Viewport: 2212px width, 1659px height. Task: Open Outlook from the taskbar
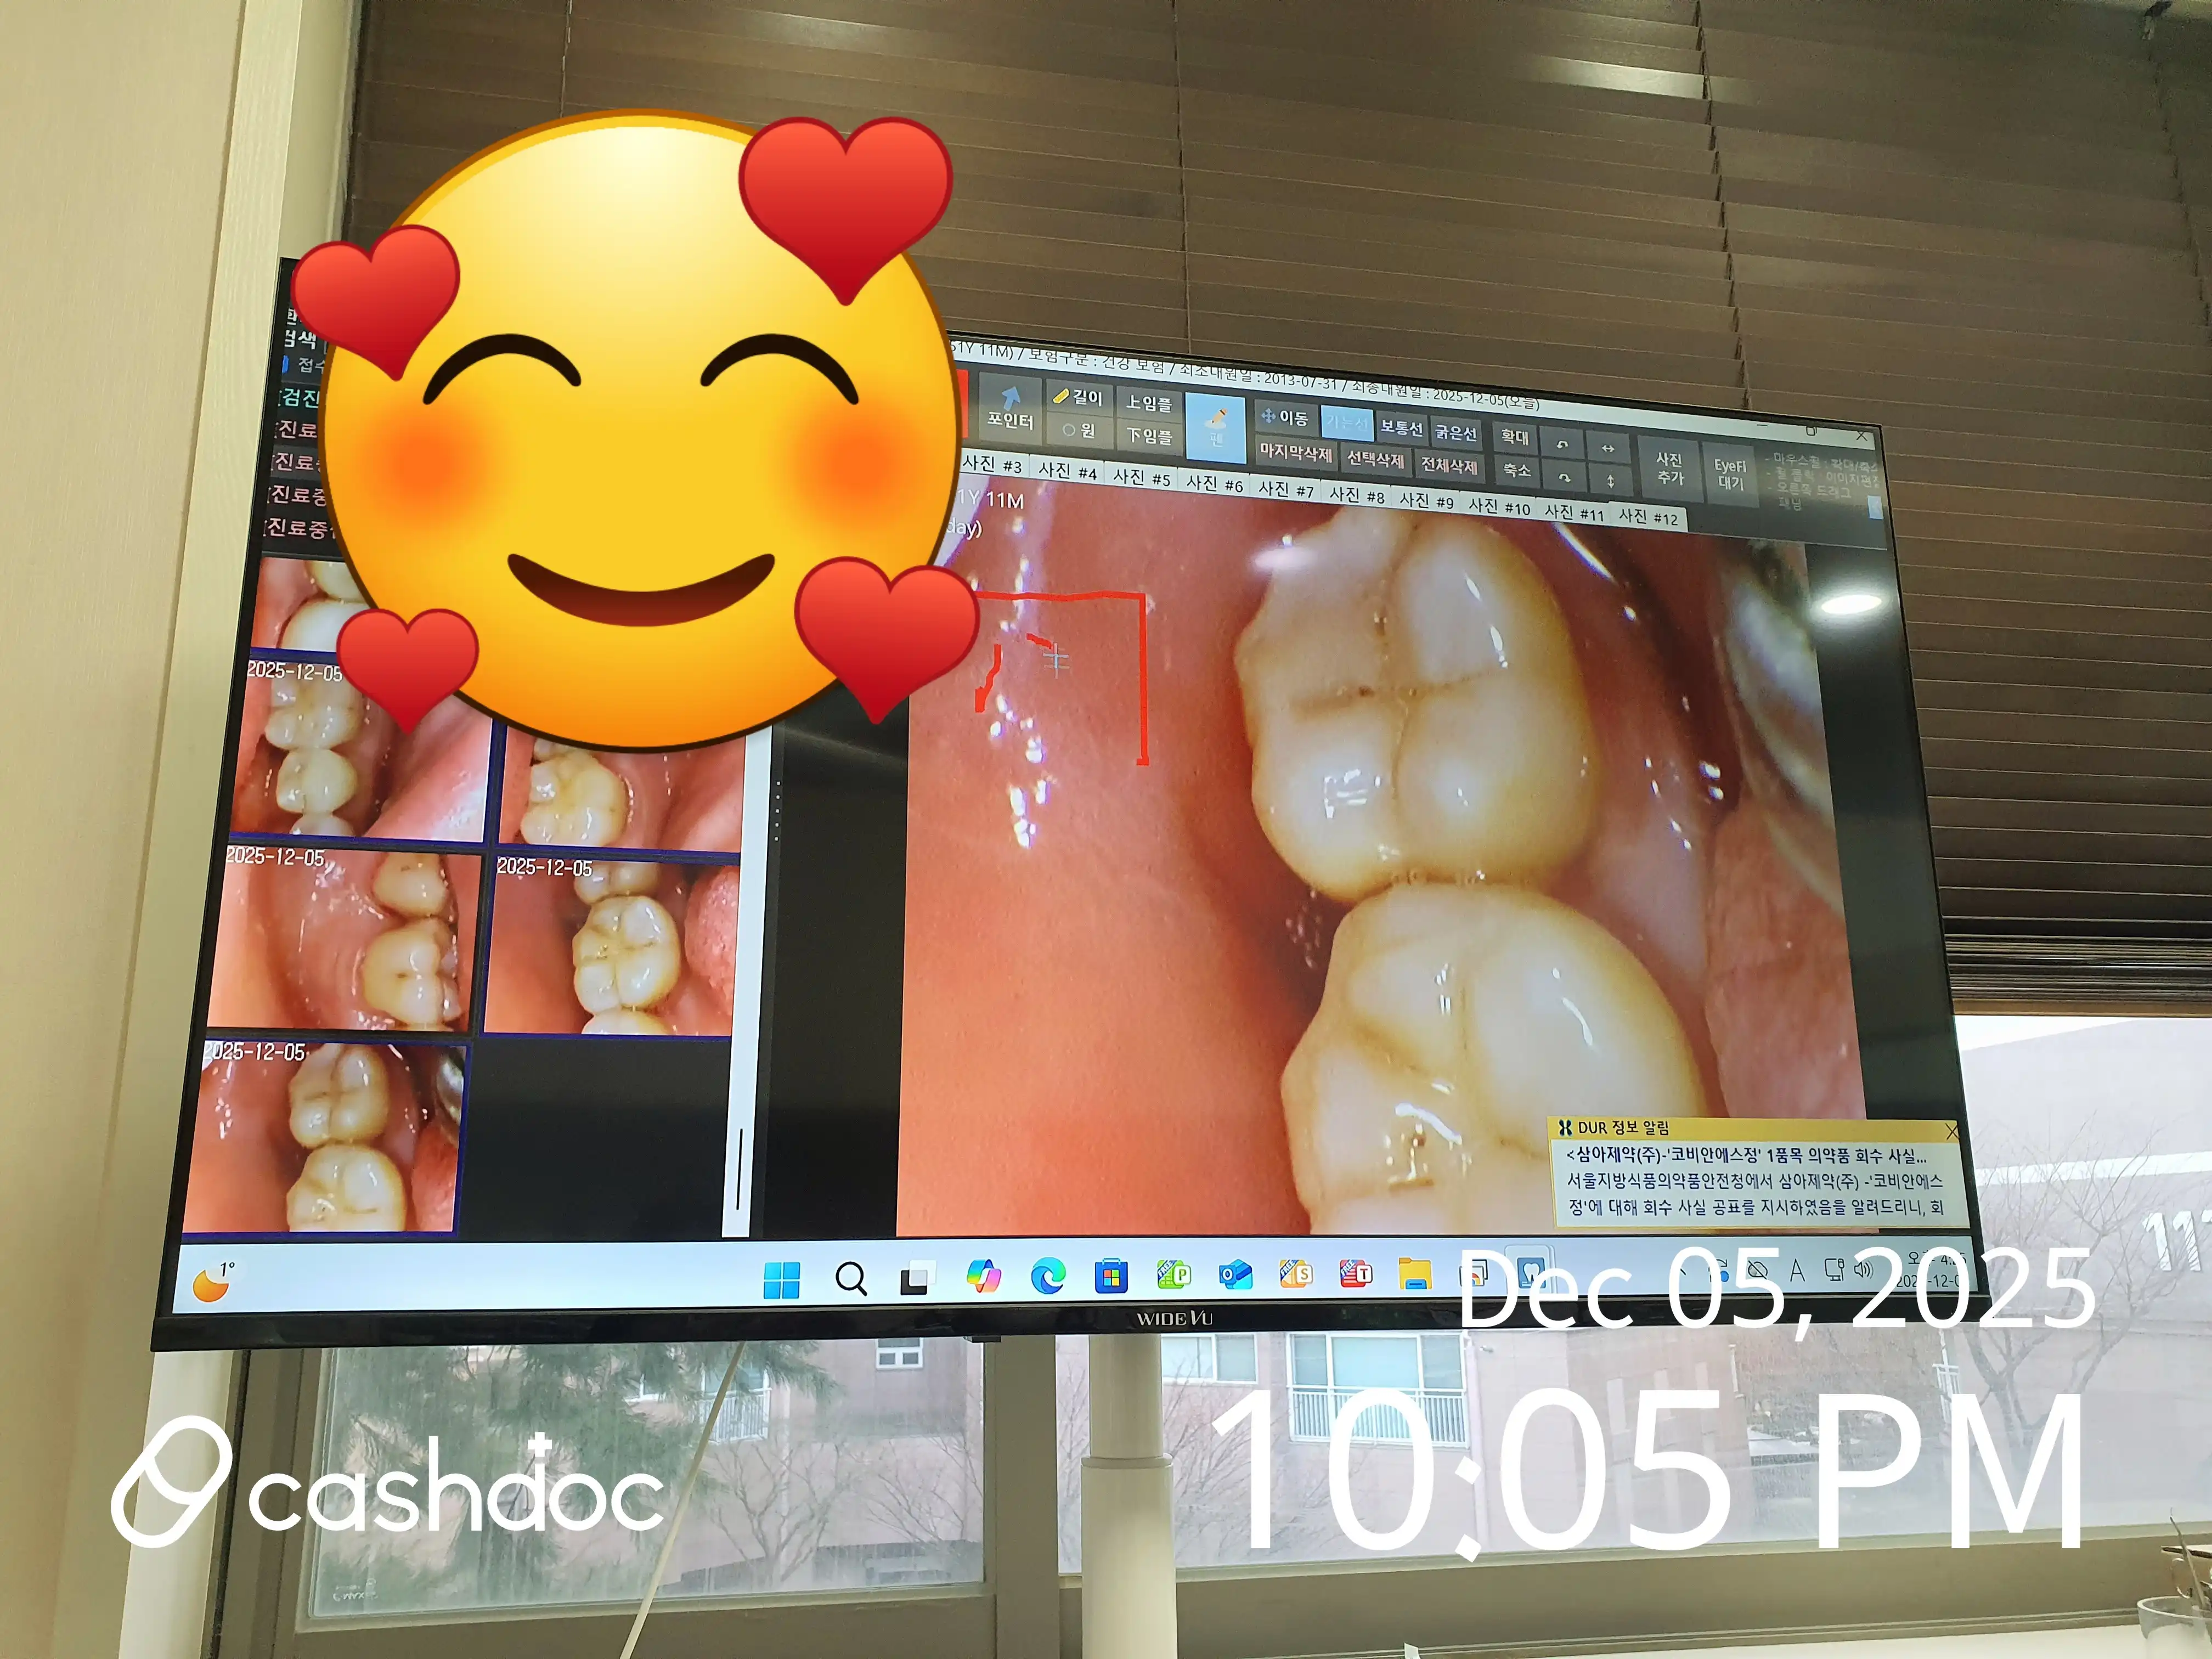tap(1235, 1275)
